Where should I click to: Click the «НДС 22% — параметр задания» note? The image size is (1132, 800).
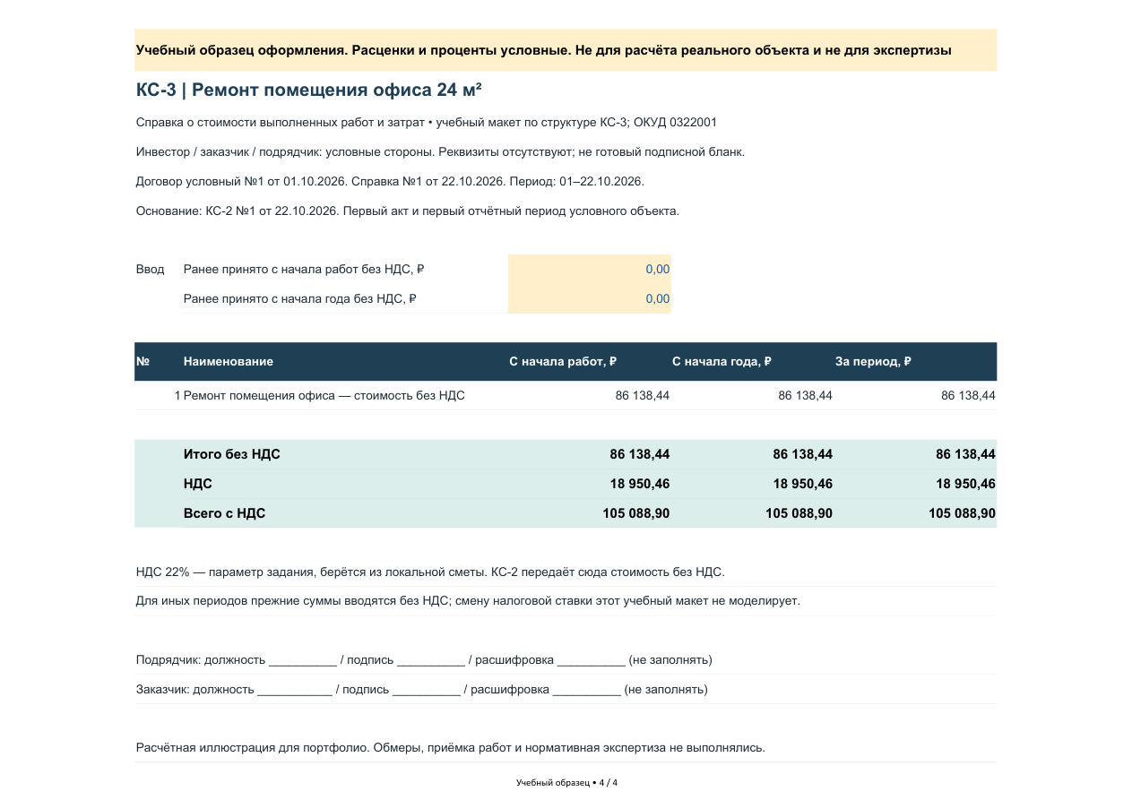[430, 572]
